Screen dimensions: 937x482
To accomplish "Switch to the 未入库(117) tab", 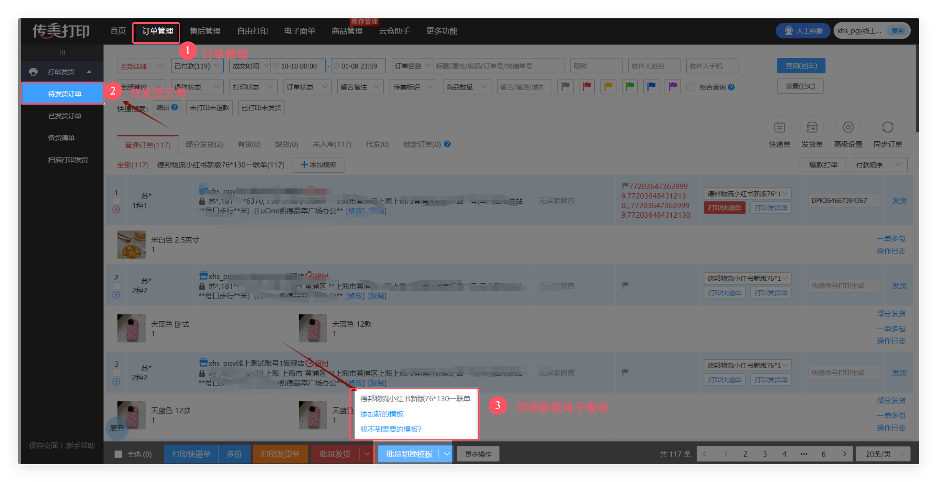I will point(332,144).
